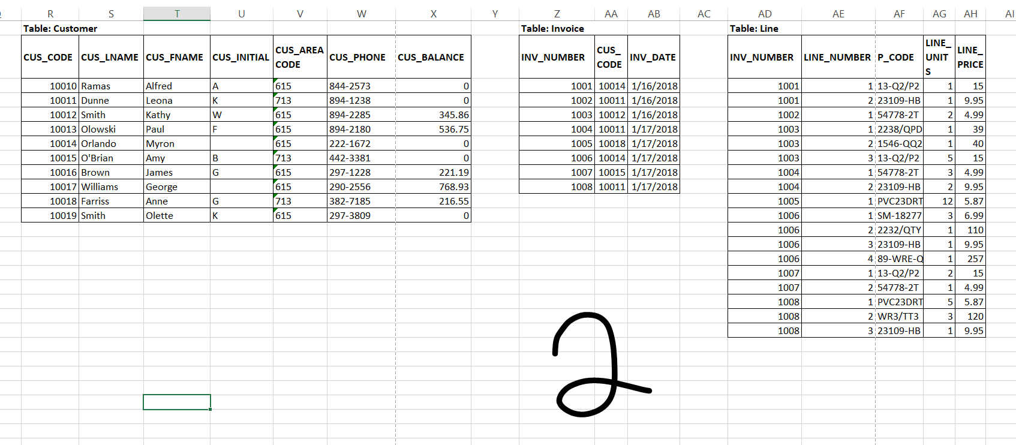Click last name 'O'Brian' cell

coord(111,158)
